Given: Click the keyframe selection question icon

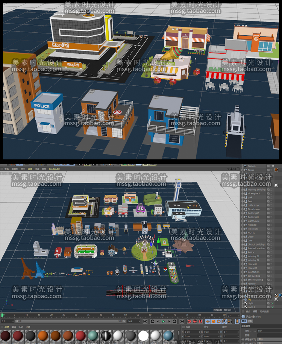Looking at the screenshot, I should point(200,321).
